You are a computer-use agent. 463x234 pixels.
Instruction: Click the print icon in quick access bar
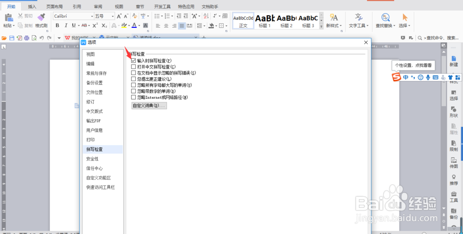pyautogui.click(x=26, y=38)
